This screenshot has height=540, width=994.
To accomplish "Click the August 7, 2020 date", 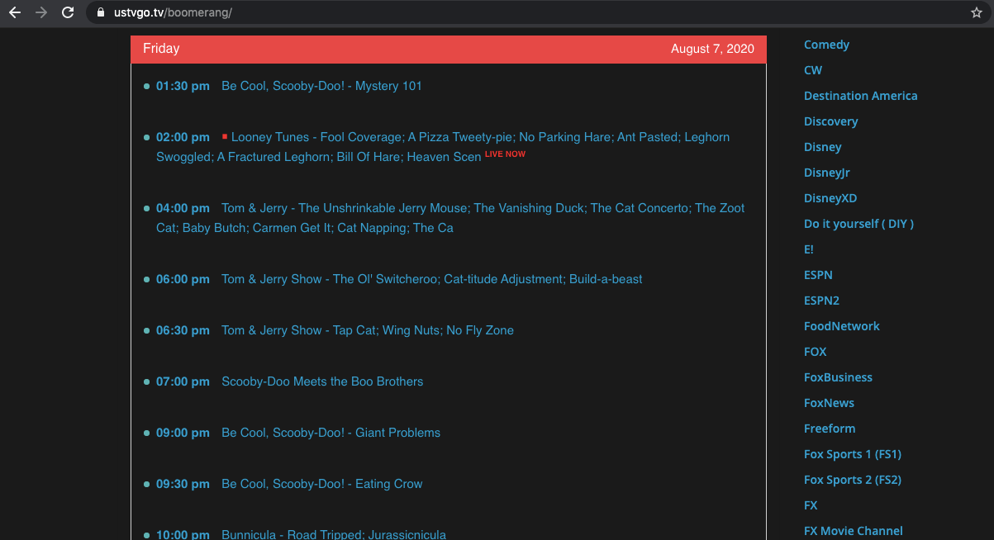I will point(712,49).
